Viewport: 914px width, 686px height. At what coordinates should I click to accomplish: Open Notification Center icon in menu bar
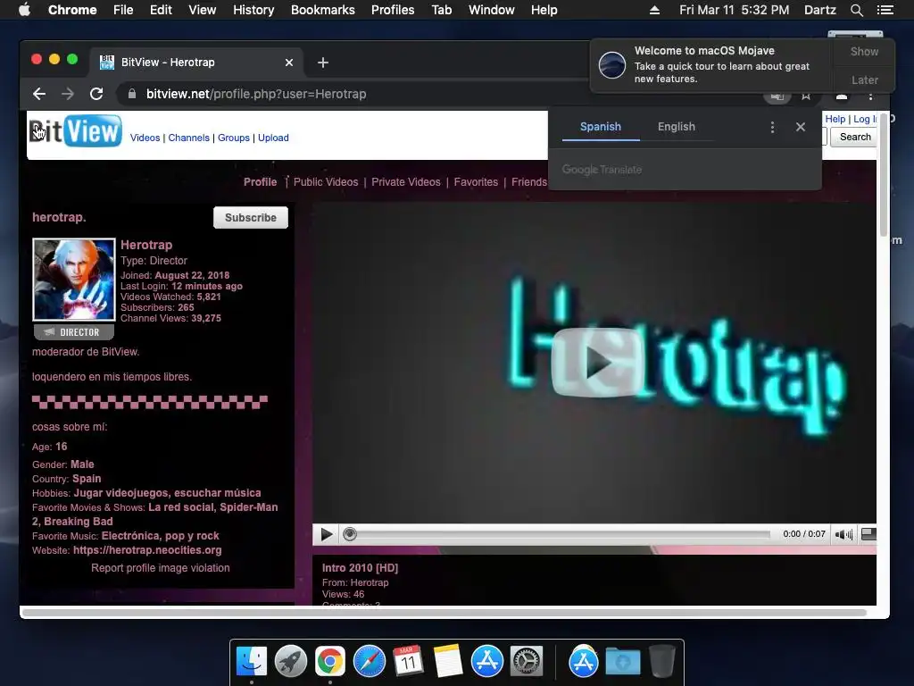click(885, 10)
